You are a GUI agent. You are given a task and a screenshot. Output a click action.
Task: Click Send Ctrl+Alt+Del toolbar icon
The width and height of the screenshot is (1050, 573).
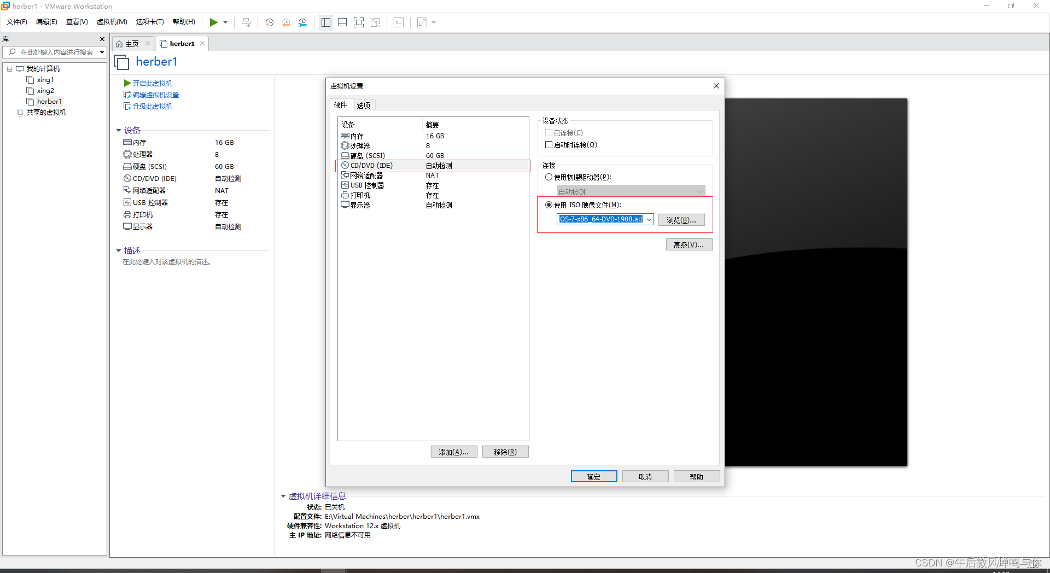tap(246, 22)
